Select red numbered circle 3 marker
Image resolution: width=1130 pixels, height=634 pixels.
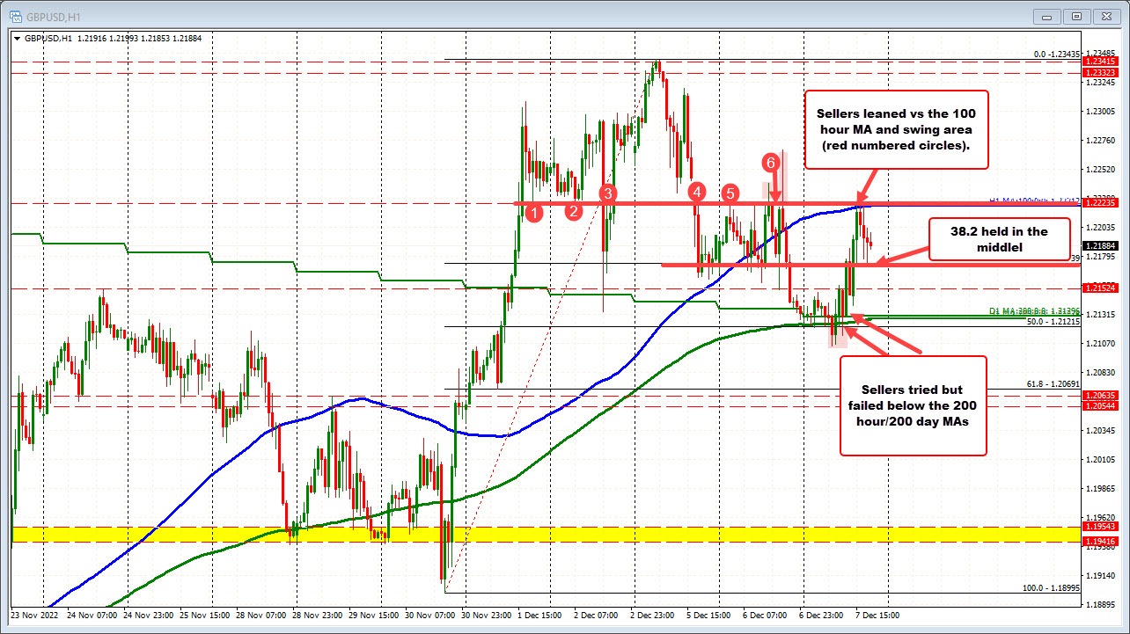(x=606, y=195)
